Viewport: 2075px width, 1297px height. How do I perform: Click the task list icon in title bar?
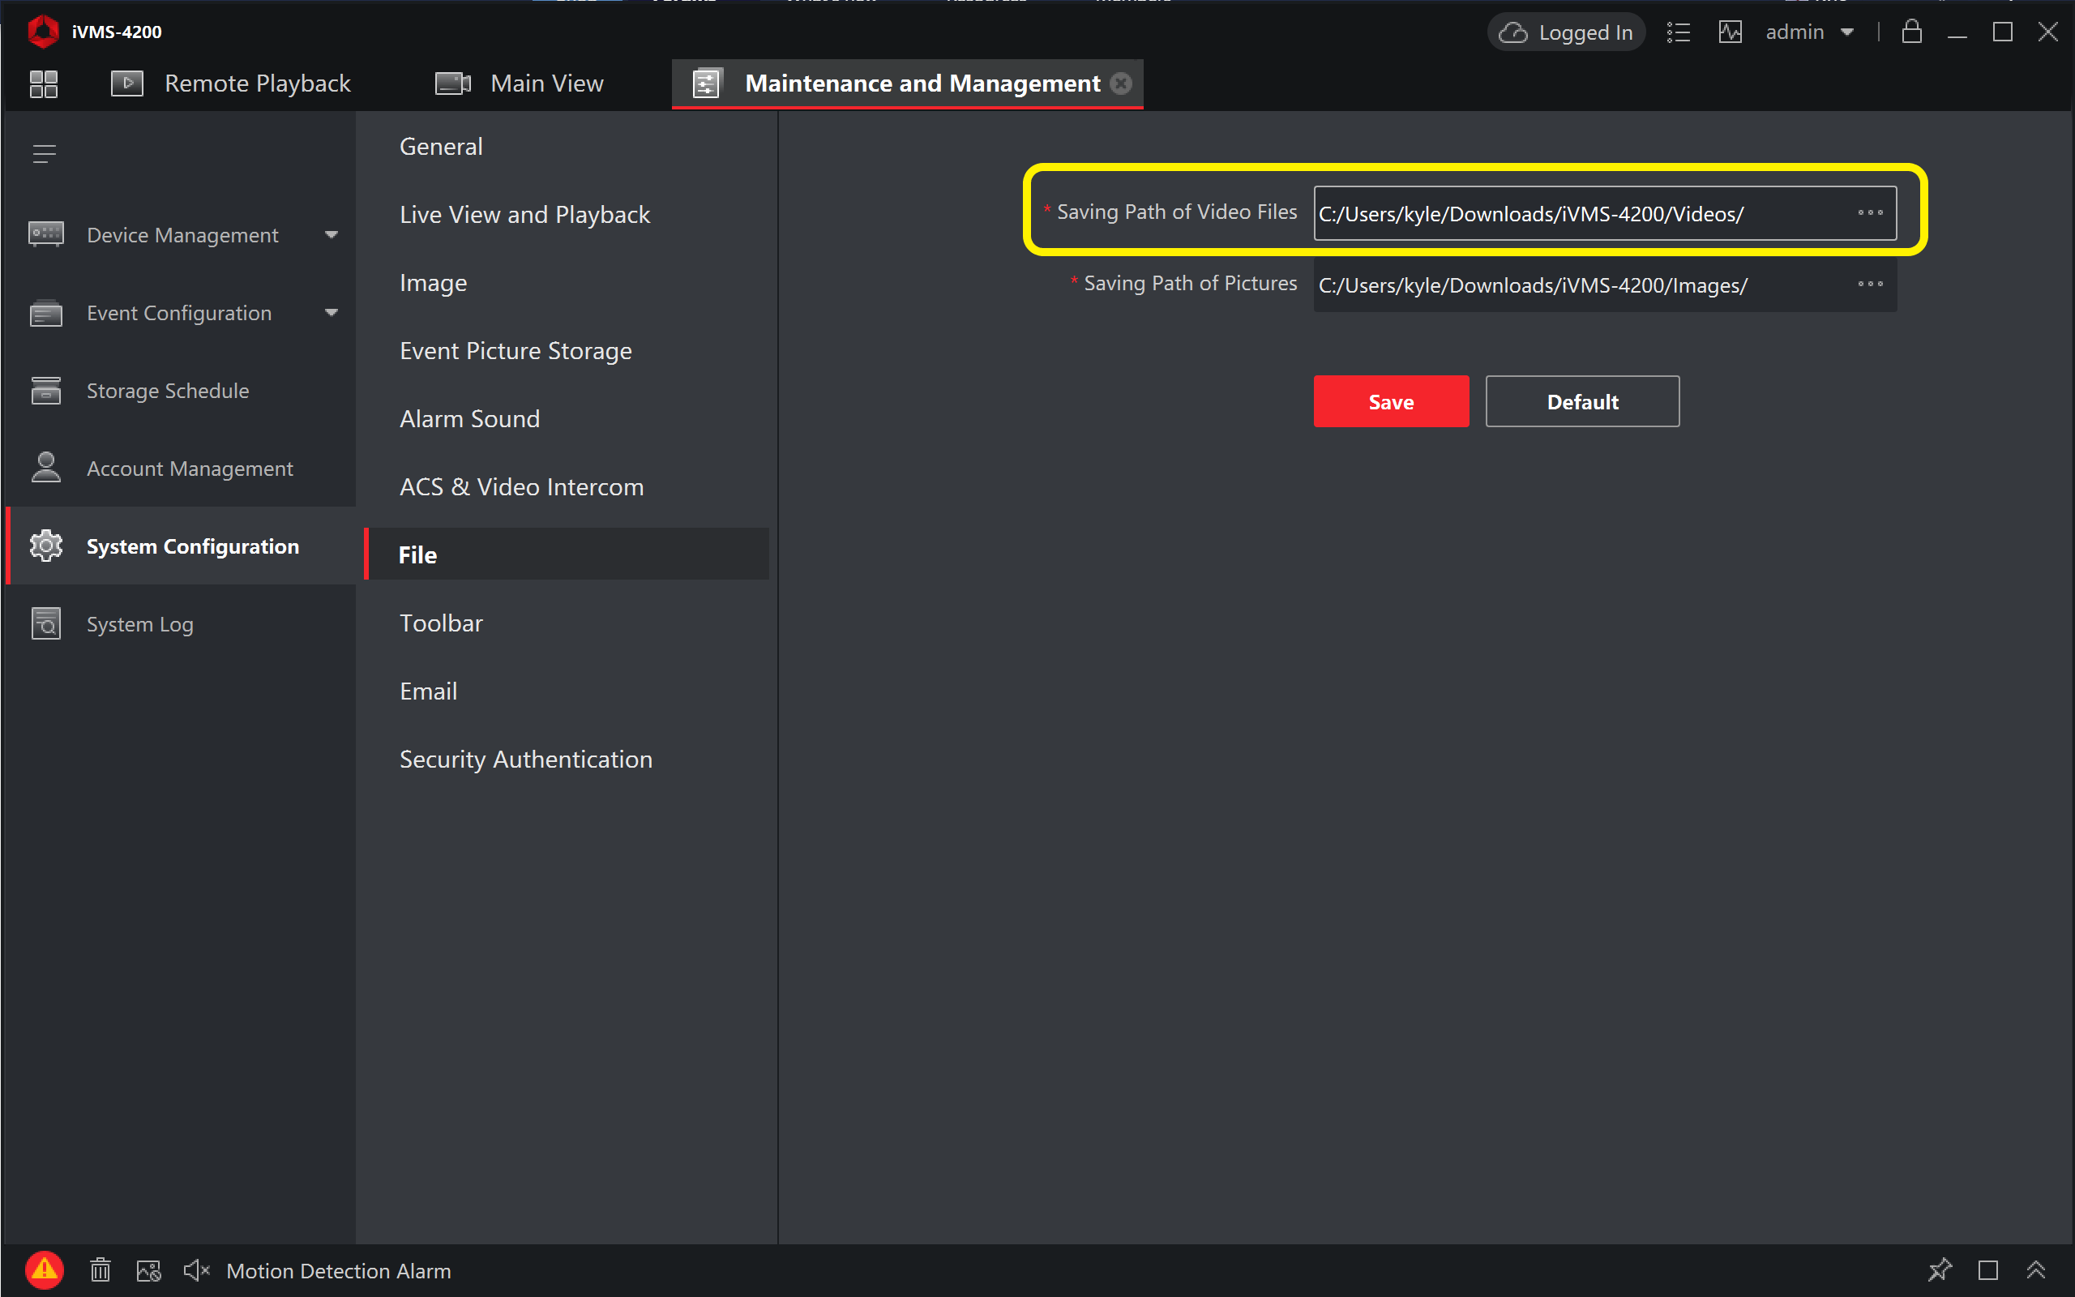pyautogui.click(x=1678, y=32)
